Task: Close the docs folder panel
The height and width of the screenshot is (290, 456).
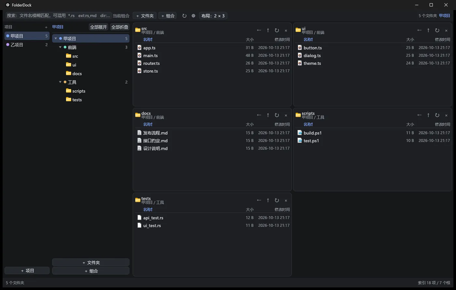Action: pos(286,115)
